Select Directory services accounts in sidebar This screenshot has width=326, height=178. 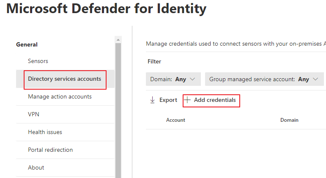tap(65, 79)
